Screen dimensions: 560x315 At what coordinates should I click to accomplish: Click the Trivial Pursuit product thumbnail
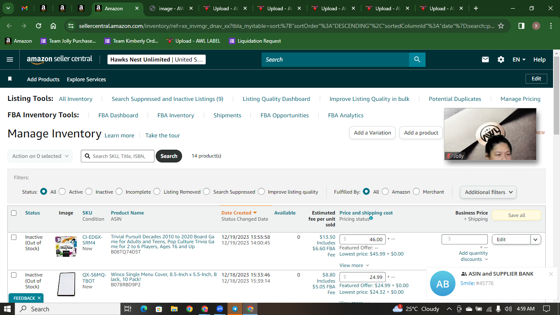66,246
